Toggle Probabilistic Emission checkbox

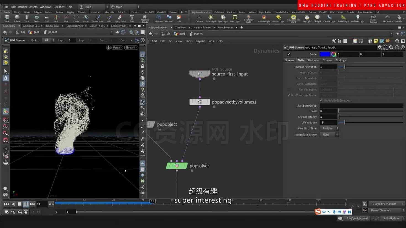[x=321, y=100]
